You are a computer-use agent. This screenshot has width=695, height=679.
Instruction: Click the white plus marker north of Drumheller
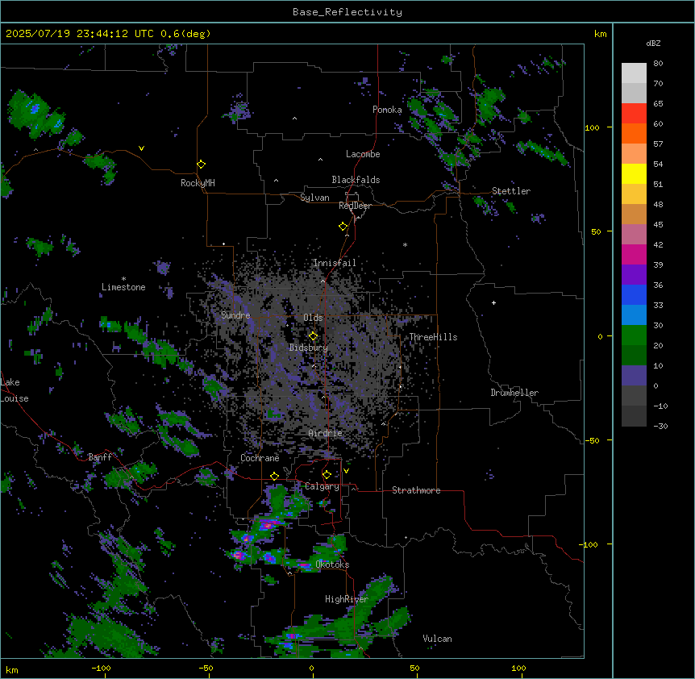493,302
